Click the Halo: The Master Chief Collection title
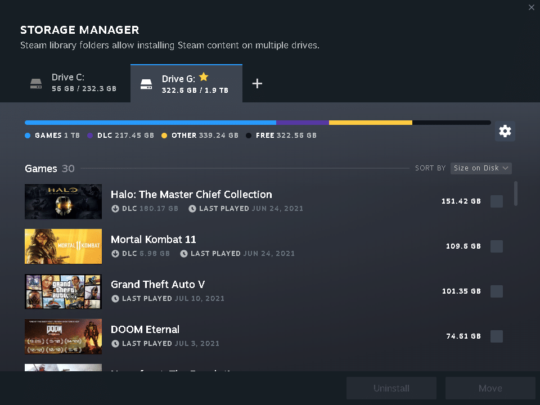 (x=191, y=194)
